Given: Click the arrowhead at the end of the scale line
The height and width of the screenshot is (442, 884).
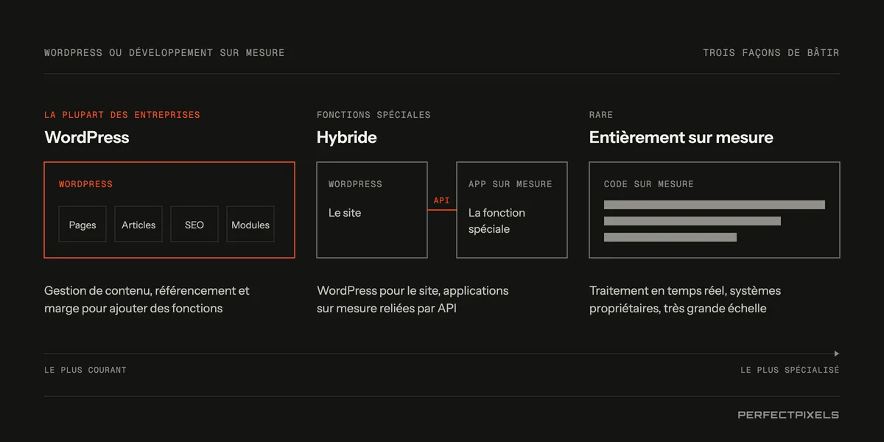Looking at the screenshot, I should pos(837,354).
